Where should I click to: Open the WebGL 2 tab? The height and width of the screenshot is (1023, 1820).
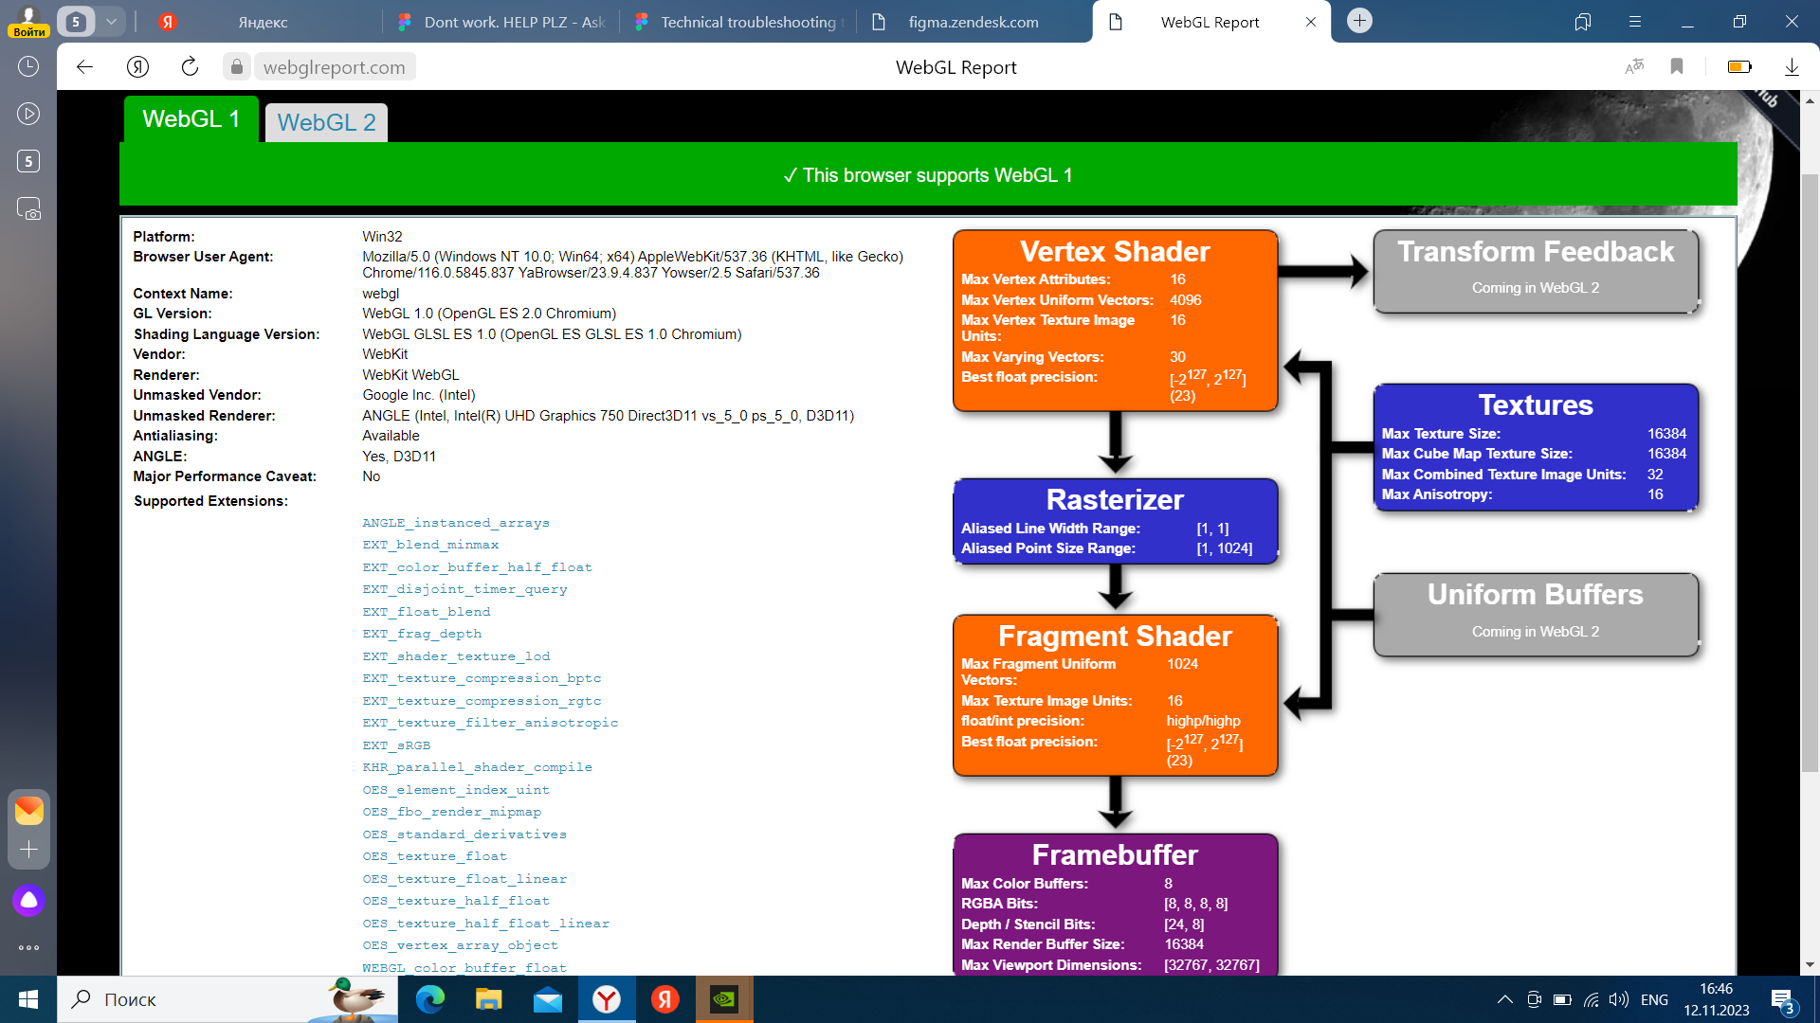326,122
